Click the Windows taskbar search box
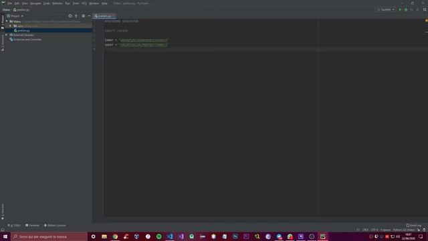Image resolution: width=428 pixels, height=241 pixels. [49, 236]
